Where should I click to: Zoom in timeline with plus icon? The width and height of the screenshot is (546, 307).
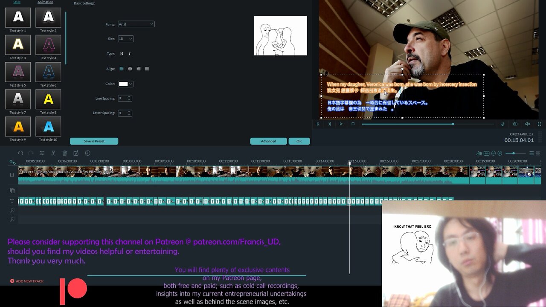click(500, 153)
